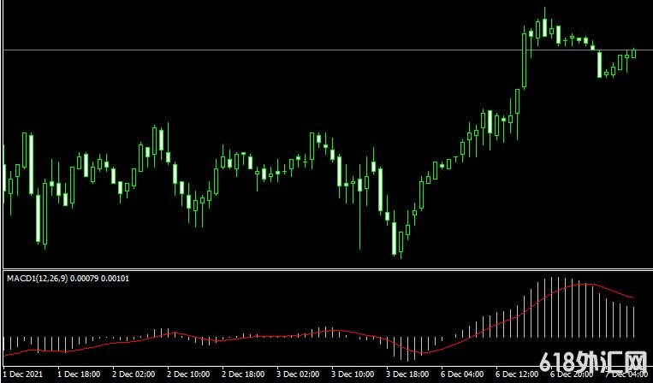Click the 3 Dec 02:00 time label
Image resolution: width=653 pixels, height=383 pixels.
pyautogui.click(x=299, y=374)
